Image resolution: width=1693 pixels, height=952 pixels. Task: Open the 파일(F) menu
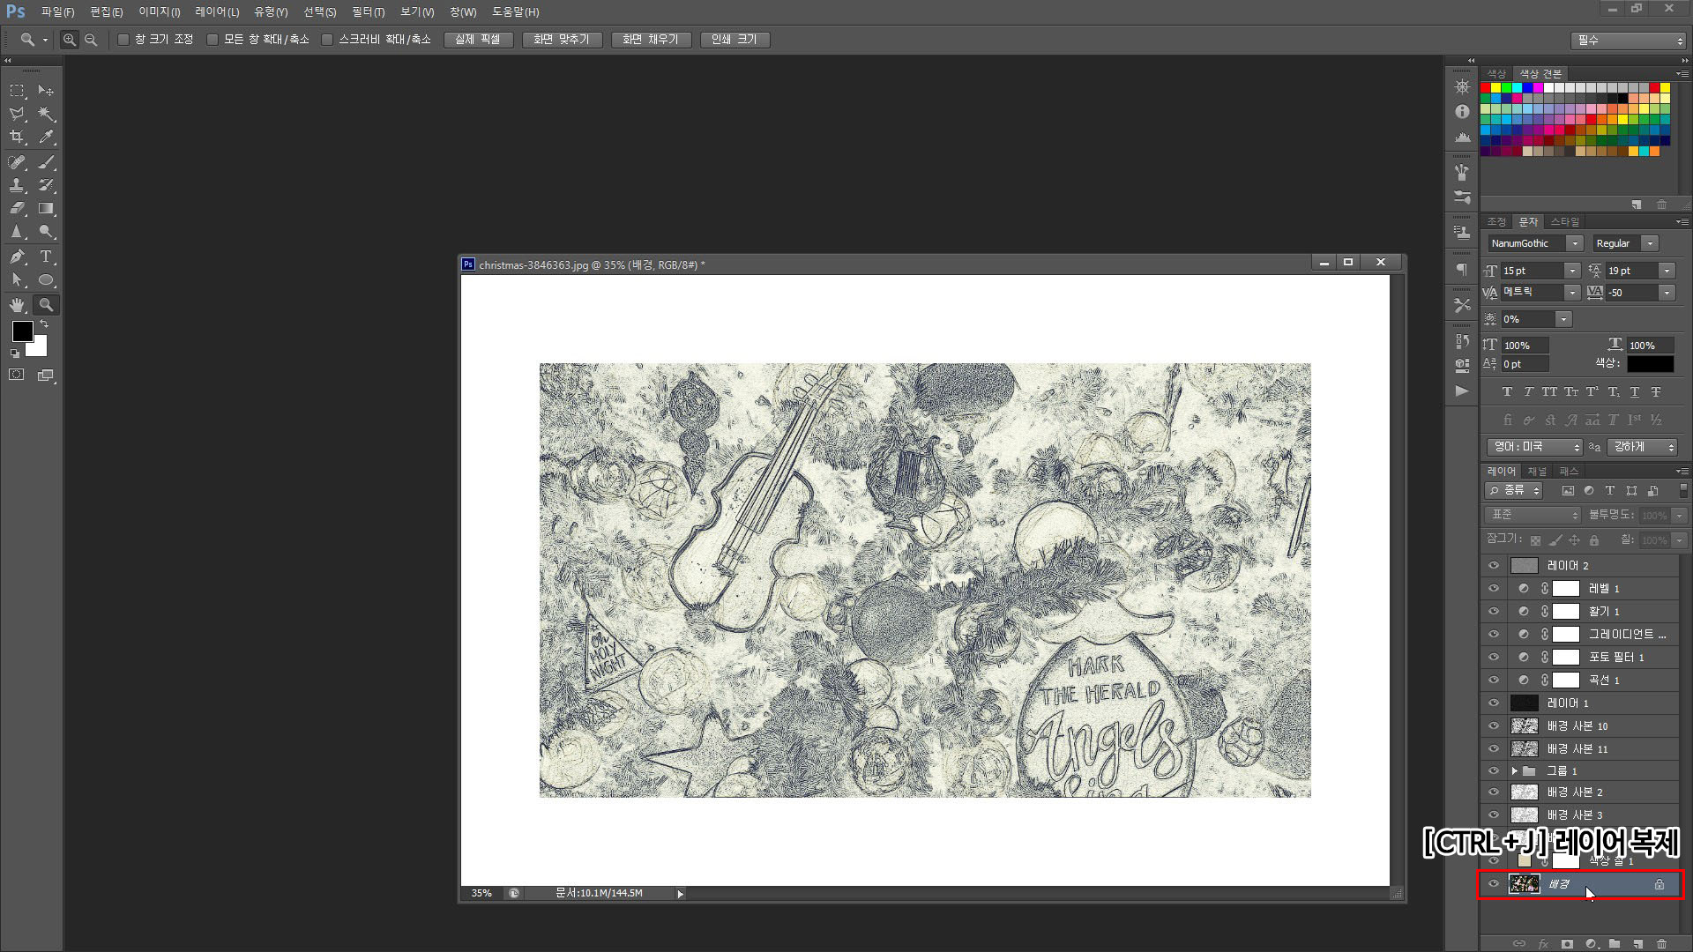57,12
